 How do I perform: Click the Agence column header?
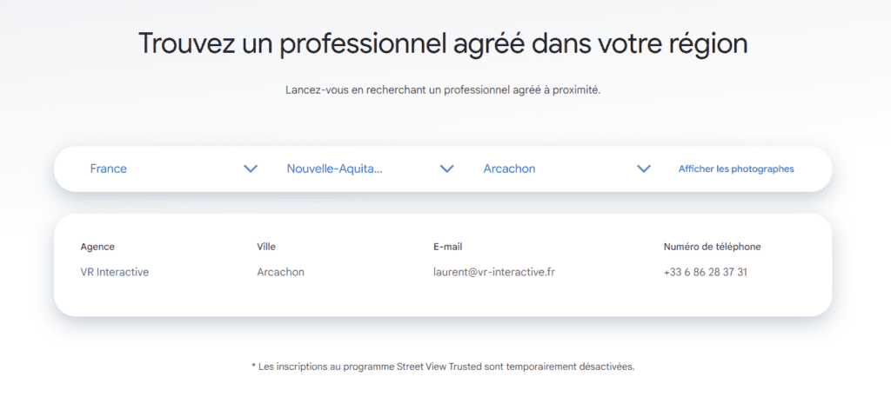[x=97, y=247]
